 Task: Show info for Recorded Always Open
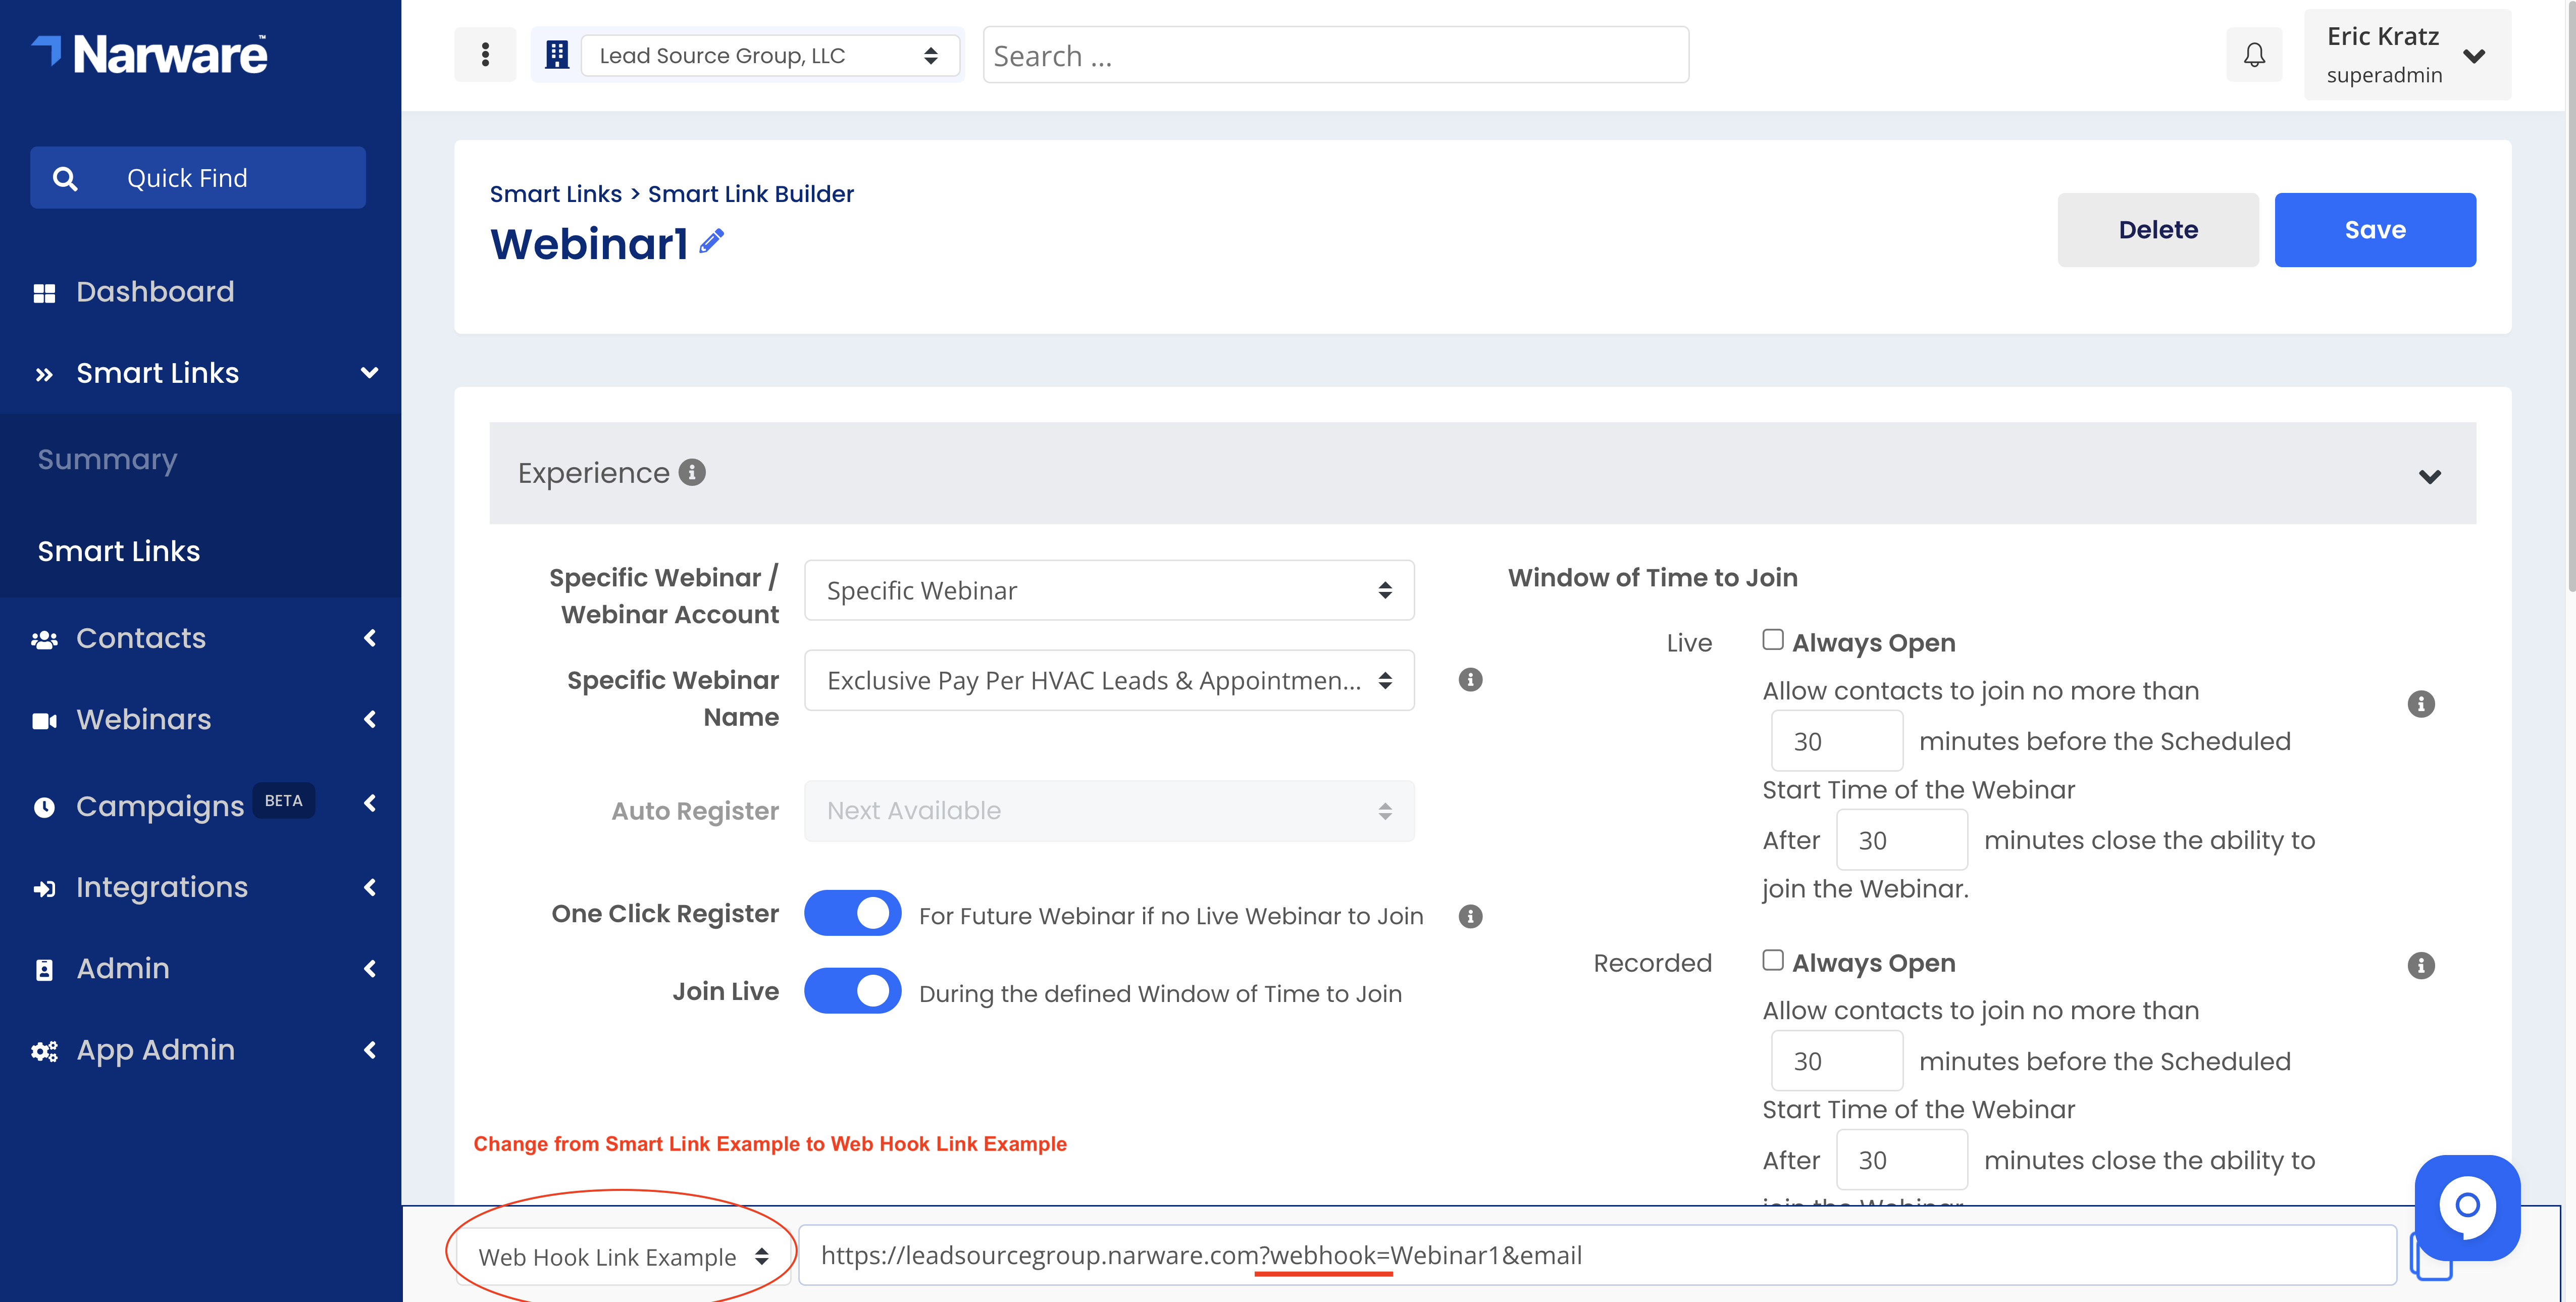click(x=2421, y=965)
